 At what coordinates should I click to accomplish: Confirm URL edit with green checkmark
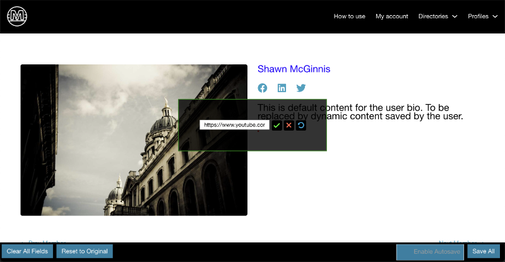276,126
